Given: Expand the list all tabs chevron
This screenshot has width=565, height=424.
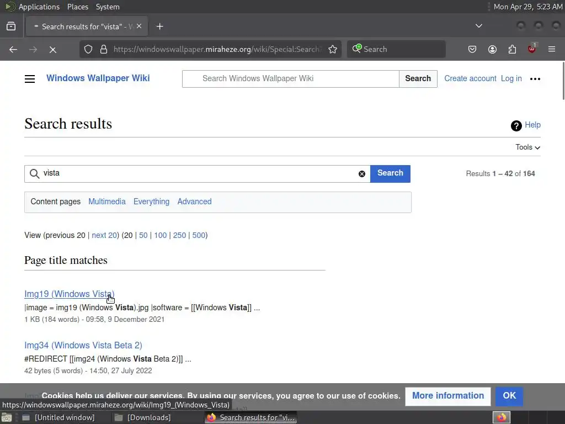Looking at the screenshot, I should (478, 26).
